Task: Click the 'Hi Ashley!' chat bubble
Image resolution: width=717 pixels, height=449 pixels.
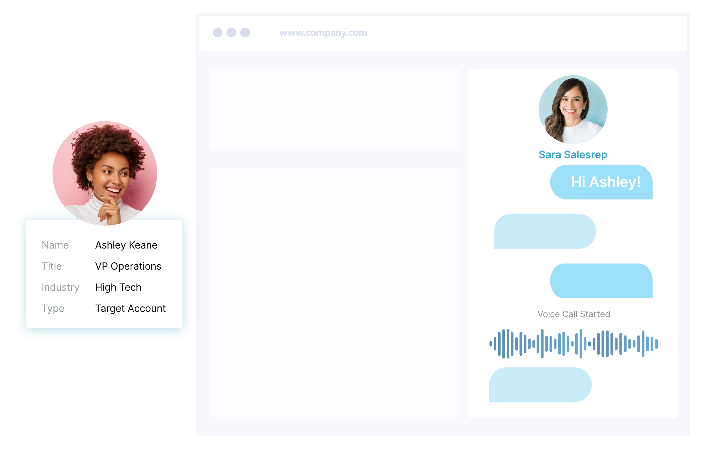Action: pyautogui.click(x=601, y=182)
